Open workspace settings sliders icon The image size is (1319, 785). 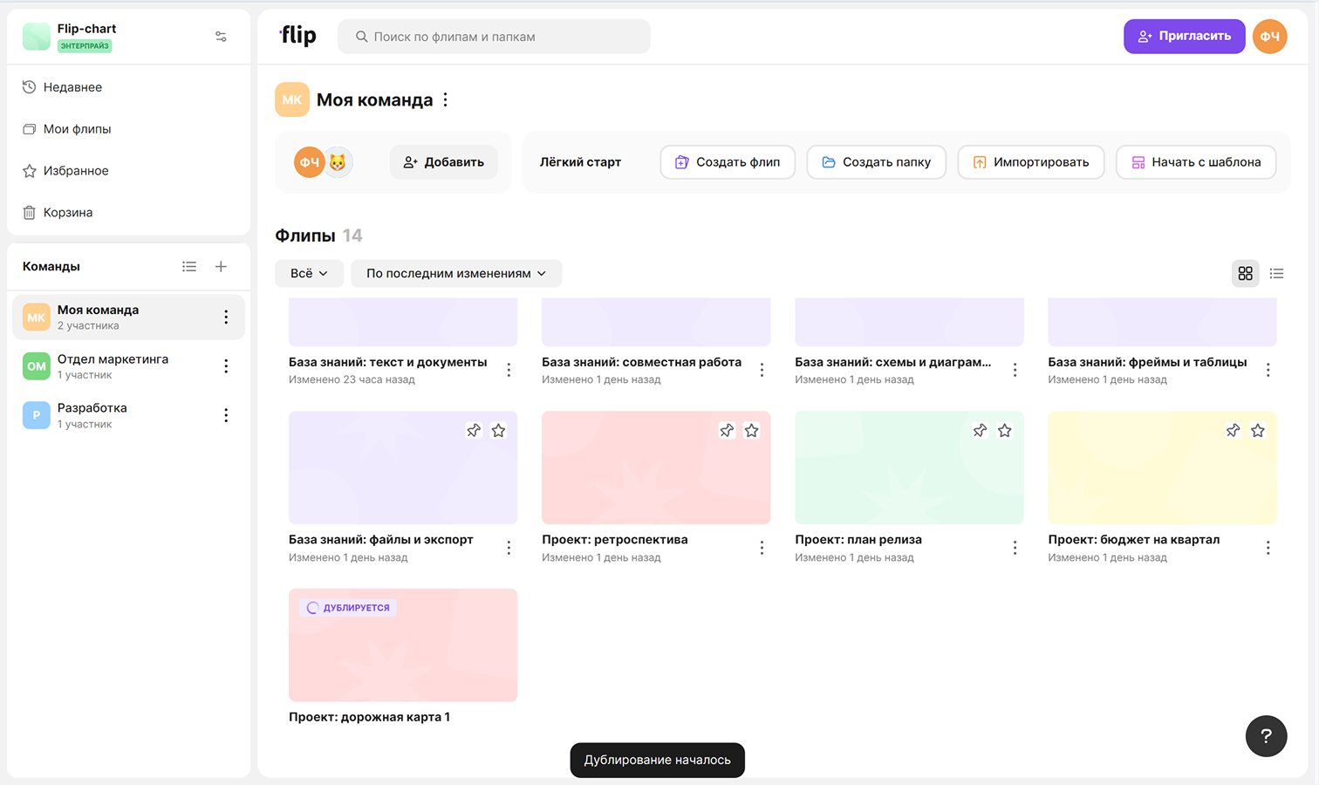tap(221, 37)
